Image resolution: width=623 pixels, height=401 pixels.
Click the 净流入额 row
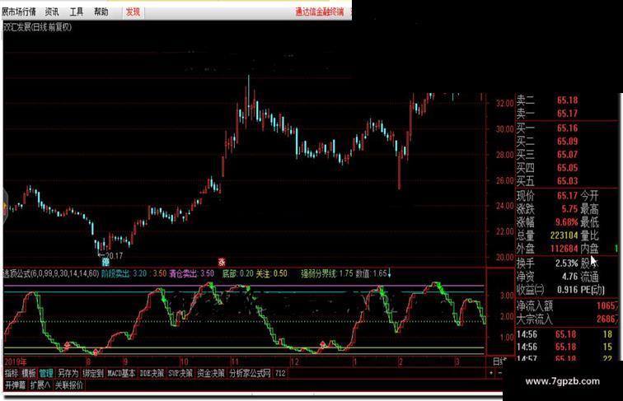[567, 305]
